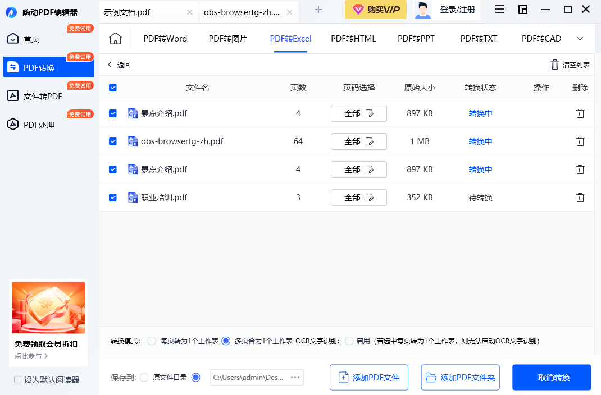The width and height of the screenshot is (601, 395).
Task: Switch to the PDF转Word tab
Action: (165, 39)
